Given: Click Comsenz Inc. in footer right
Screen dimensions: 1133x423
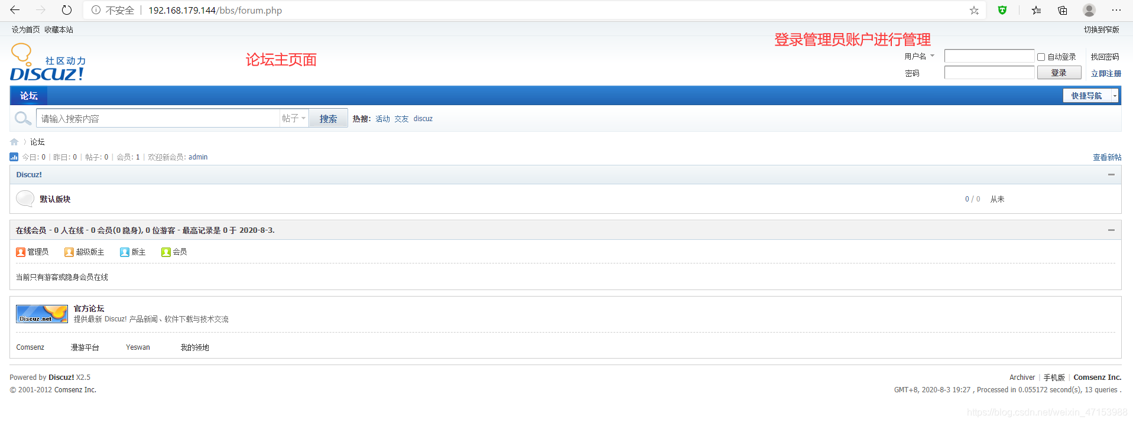Looking at the screenshot, I should coord(1098,378).
